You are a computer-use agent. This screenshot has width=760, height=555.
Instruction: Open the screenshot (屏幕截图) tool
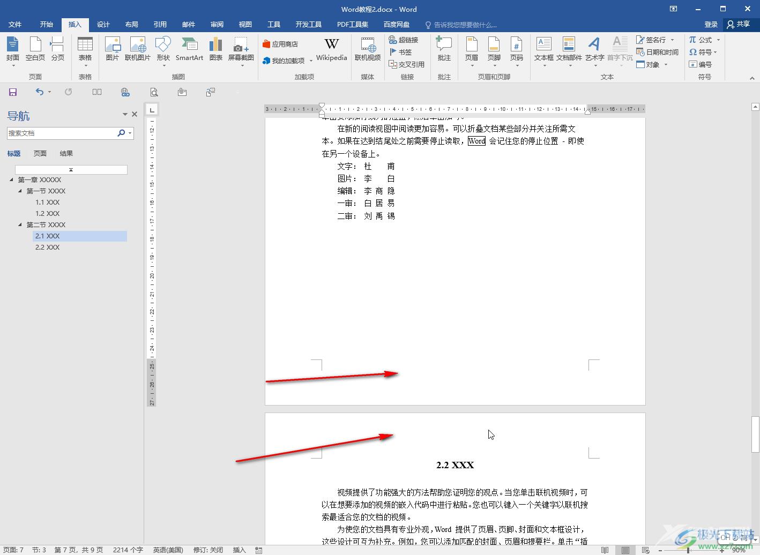(x=241, y=51)
